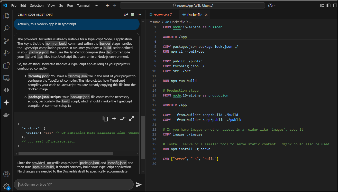Open the Selection menu
This screenshot has height=192, width=338.
(x=37, y=5)
